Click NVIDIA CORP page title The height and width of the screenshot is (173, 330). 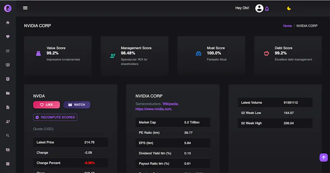coord(38,26)
